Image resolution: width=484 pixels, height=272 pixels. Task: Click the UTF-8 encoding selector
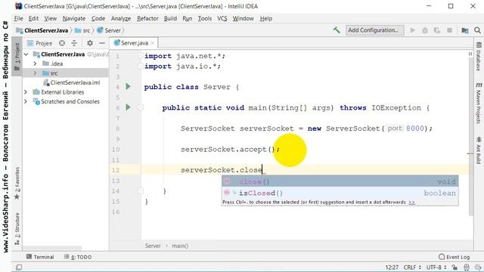436,267
